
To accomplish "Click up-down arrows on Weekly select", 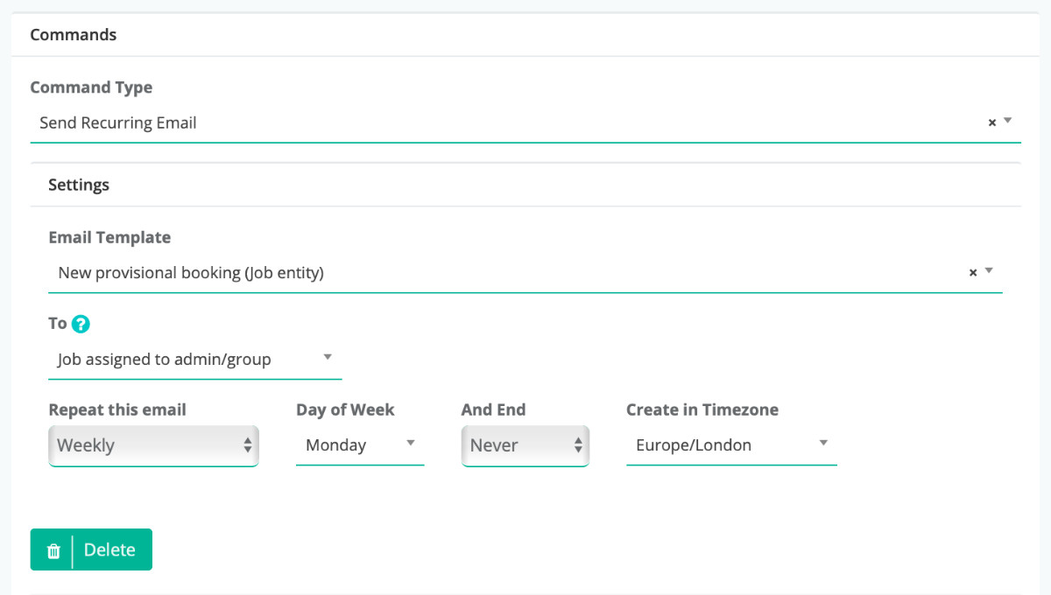I will coord(248,445).
